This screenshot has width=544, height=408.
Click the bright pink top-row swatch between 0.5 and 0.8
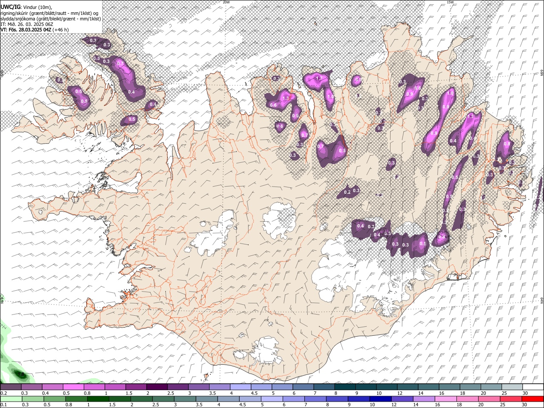(74, 387)
